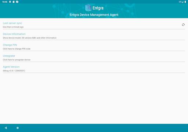This screenshot has height=132, width=188.
Task: Open the Change PIN option
Action: tap(94, 47)
